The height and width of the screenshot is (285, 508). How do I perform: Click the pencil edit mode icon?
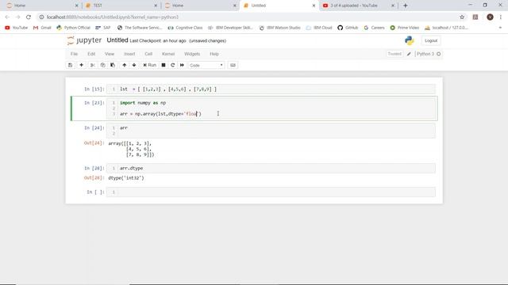(x=409, y=54)
